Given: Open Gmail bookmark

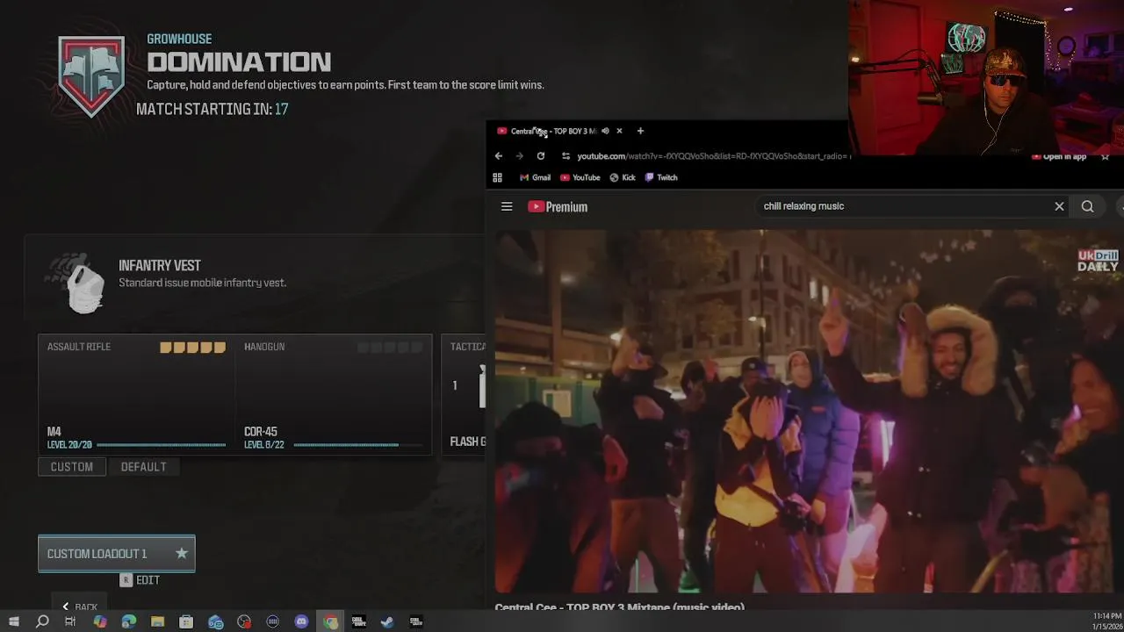Looking at the screenshot, I should coord(535,177).
